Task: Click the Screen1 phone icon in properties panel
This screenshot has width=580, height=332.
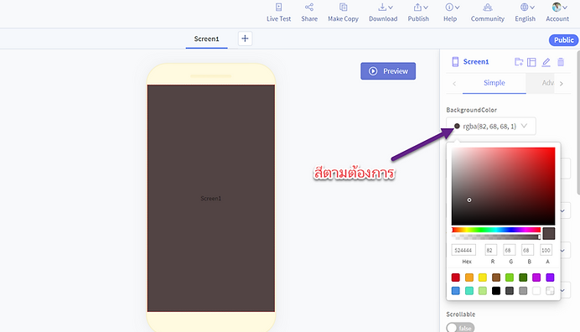Action: pos(455,62)
